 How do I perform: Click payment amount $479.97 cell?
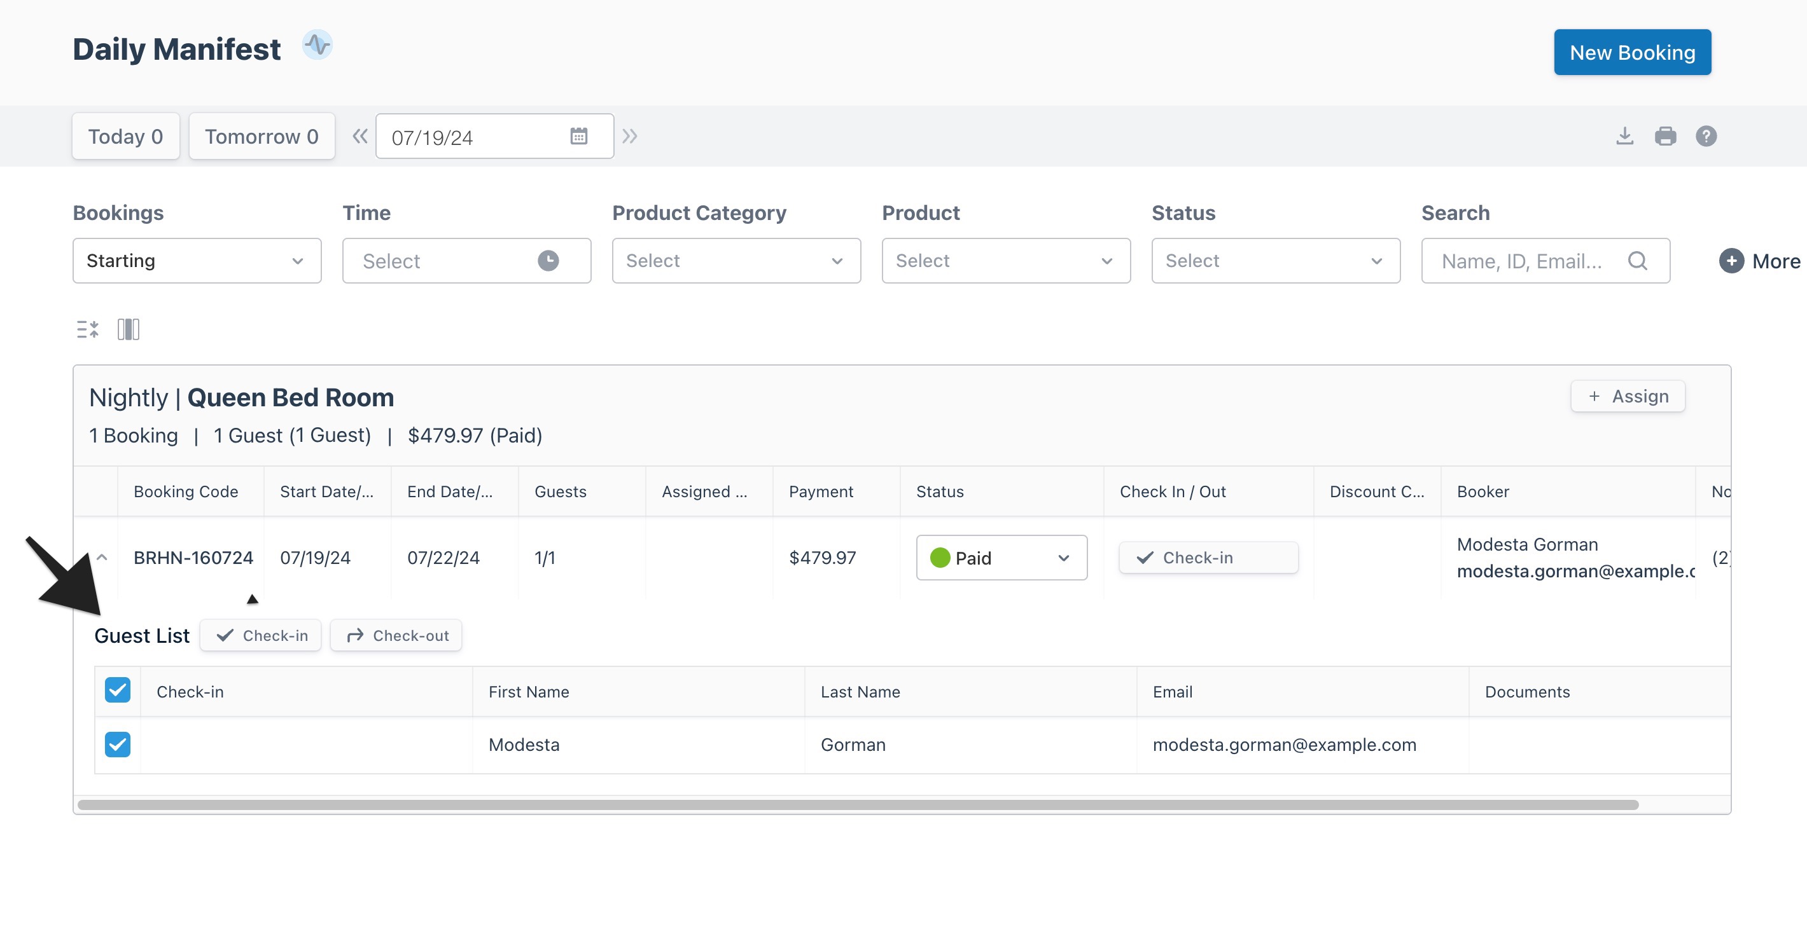[x=822, y=558]
